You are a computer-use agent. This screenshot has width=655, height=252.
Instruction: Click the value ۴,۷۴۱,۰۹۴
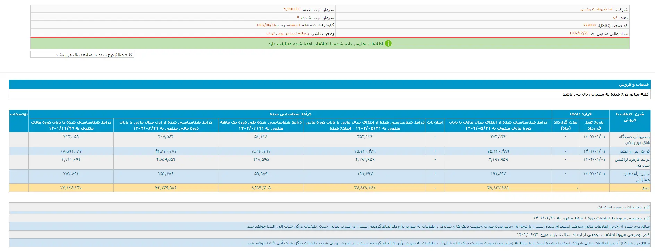(71, 159)
